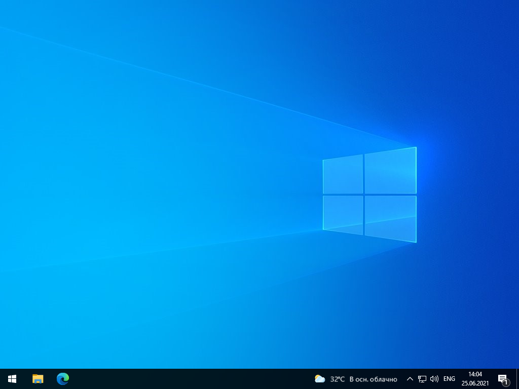Screen dimensions: 519x389
Task: Open the Windows Start menu
Action: click(x=12, y=379)
